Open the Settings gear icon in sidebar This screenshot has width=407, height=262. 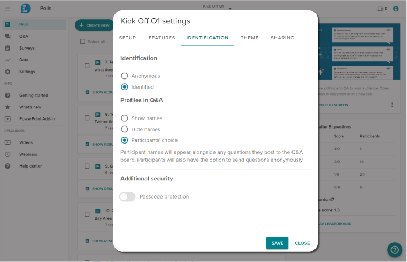tap(7, 72)
